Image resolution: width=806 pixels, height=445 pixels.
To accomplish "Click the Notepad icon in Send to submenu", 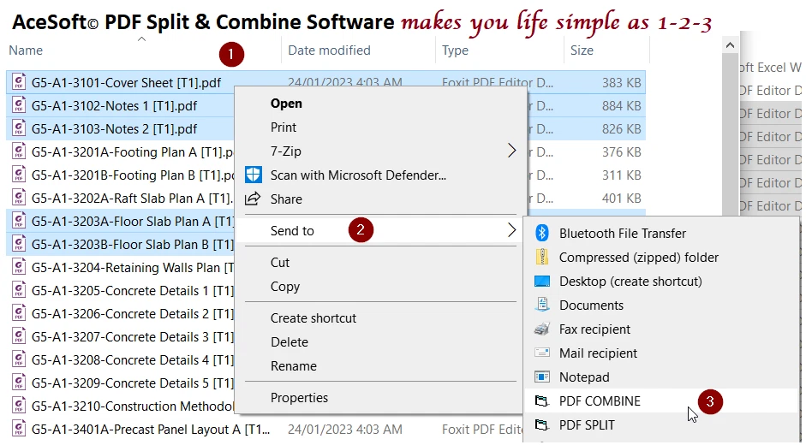I will coord(542,377).
